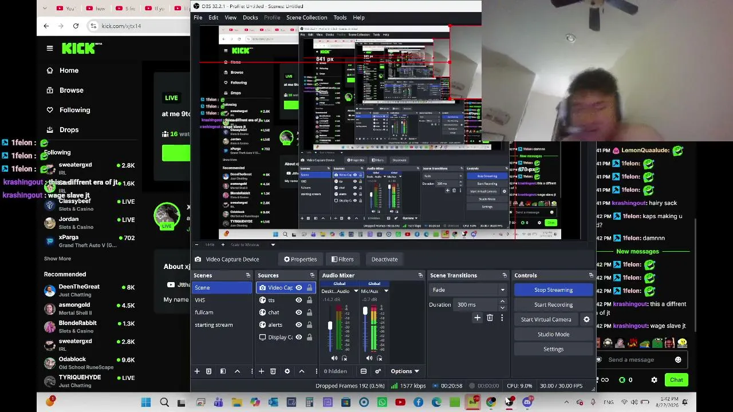Open Virtual Camera settings gear
733x412 pixels.
point(586,320)
